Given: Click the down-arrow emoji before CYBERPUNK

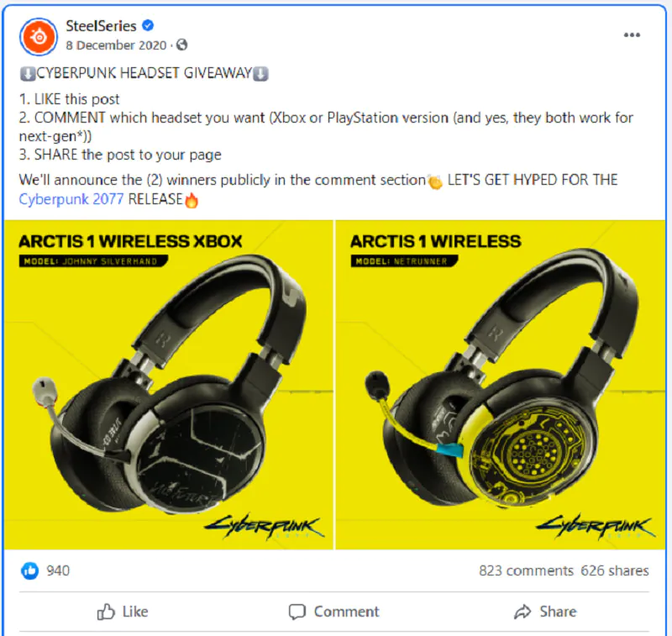Looking at the screenshot, I should click(x=28, y=74).
